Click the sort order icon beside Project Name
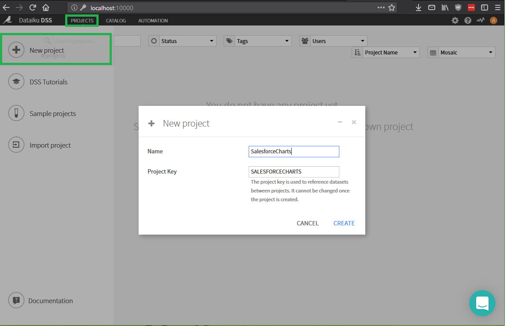 pos(358,52)
